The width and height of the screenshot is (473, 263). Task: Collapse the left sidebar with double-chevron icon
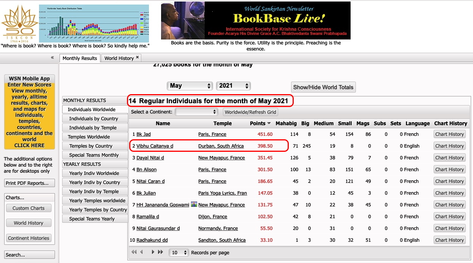(52, 58)
